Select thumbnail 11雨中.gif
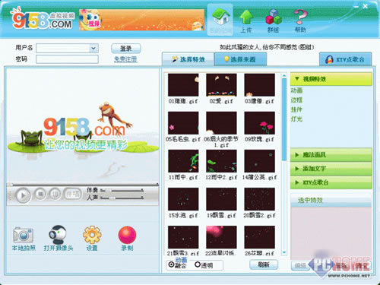The height and width of the screenshot is (285, 380). coord(183,161)
